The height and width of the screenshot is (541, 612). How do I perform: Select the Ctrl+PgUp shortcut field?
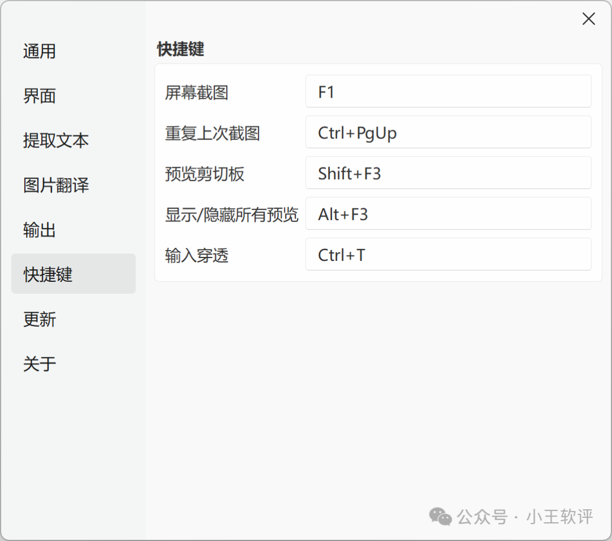pyautogui.click(x=448, y=132)
